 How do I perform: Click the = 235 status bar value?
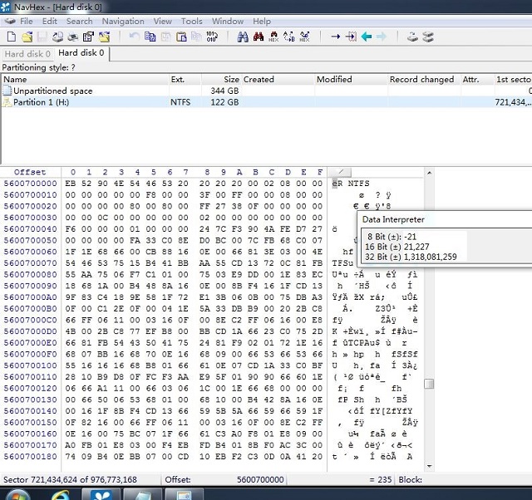coord(380,480)
